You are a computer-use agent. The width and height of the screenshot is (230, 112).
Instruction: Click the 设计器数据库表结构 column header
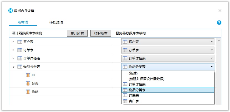tap(27, 33)
